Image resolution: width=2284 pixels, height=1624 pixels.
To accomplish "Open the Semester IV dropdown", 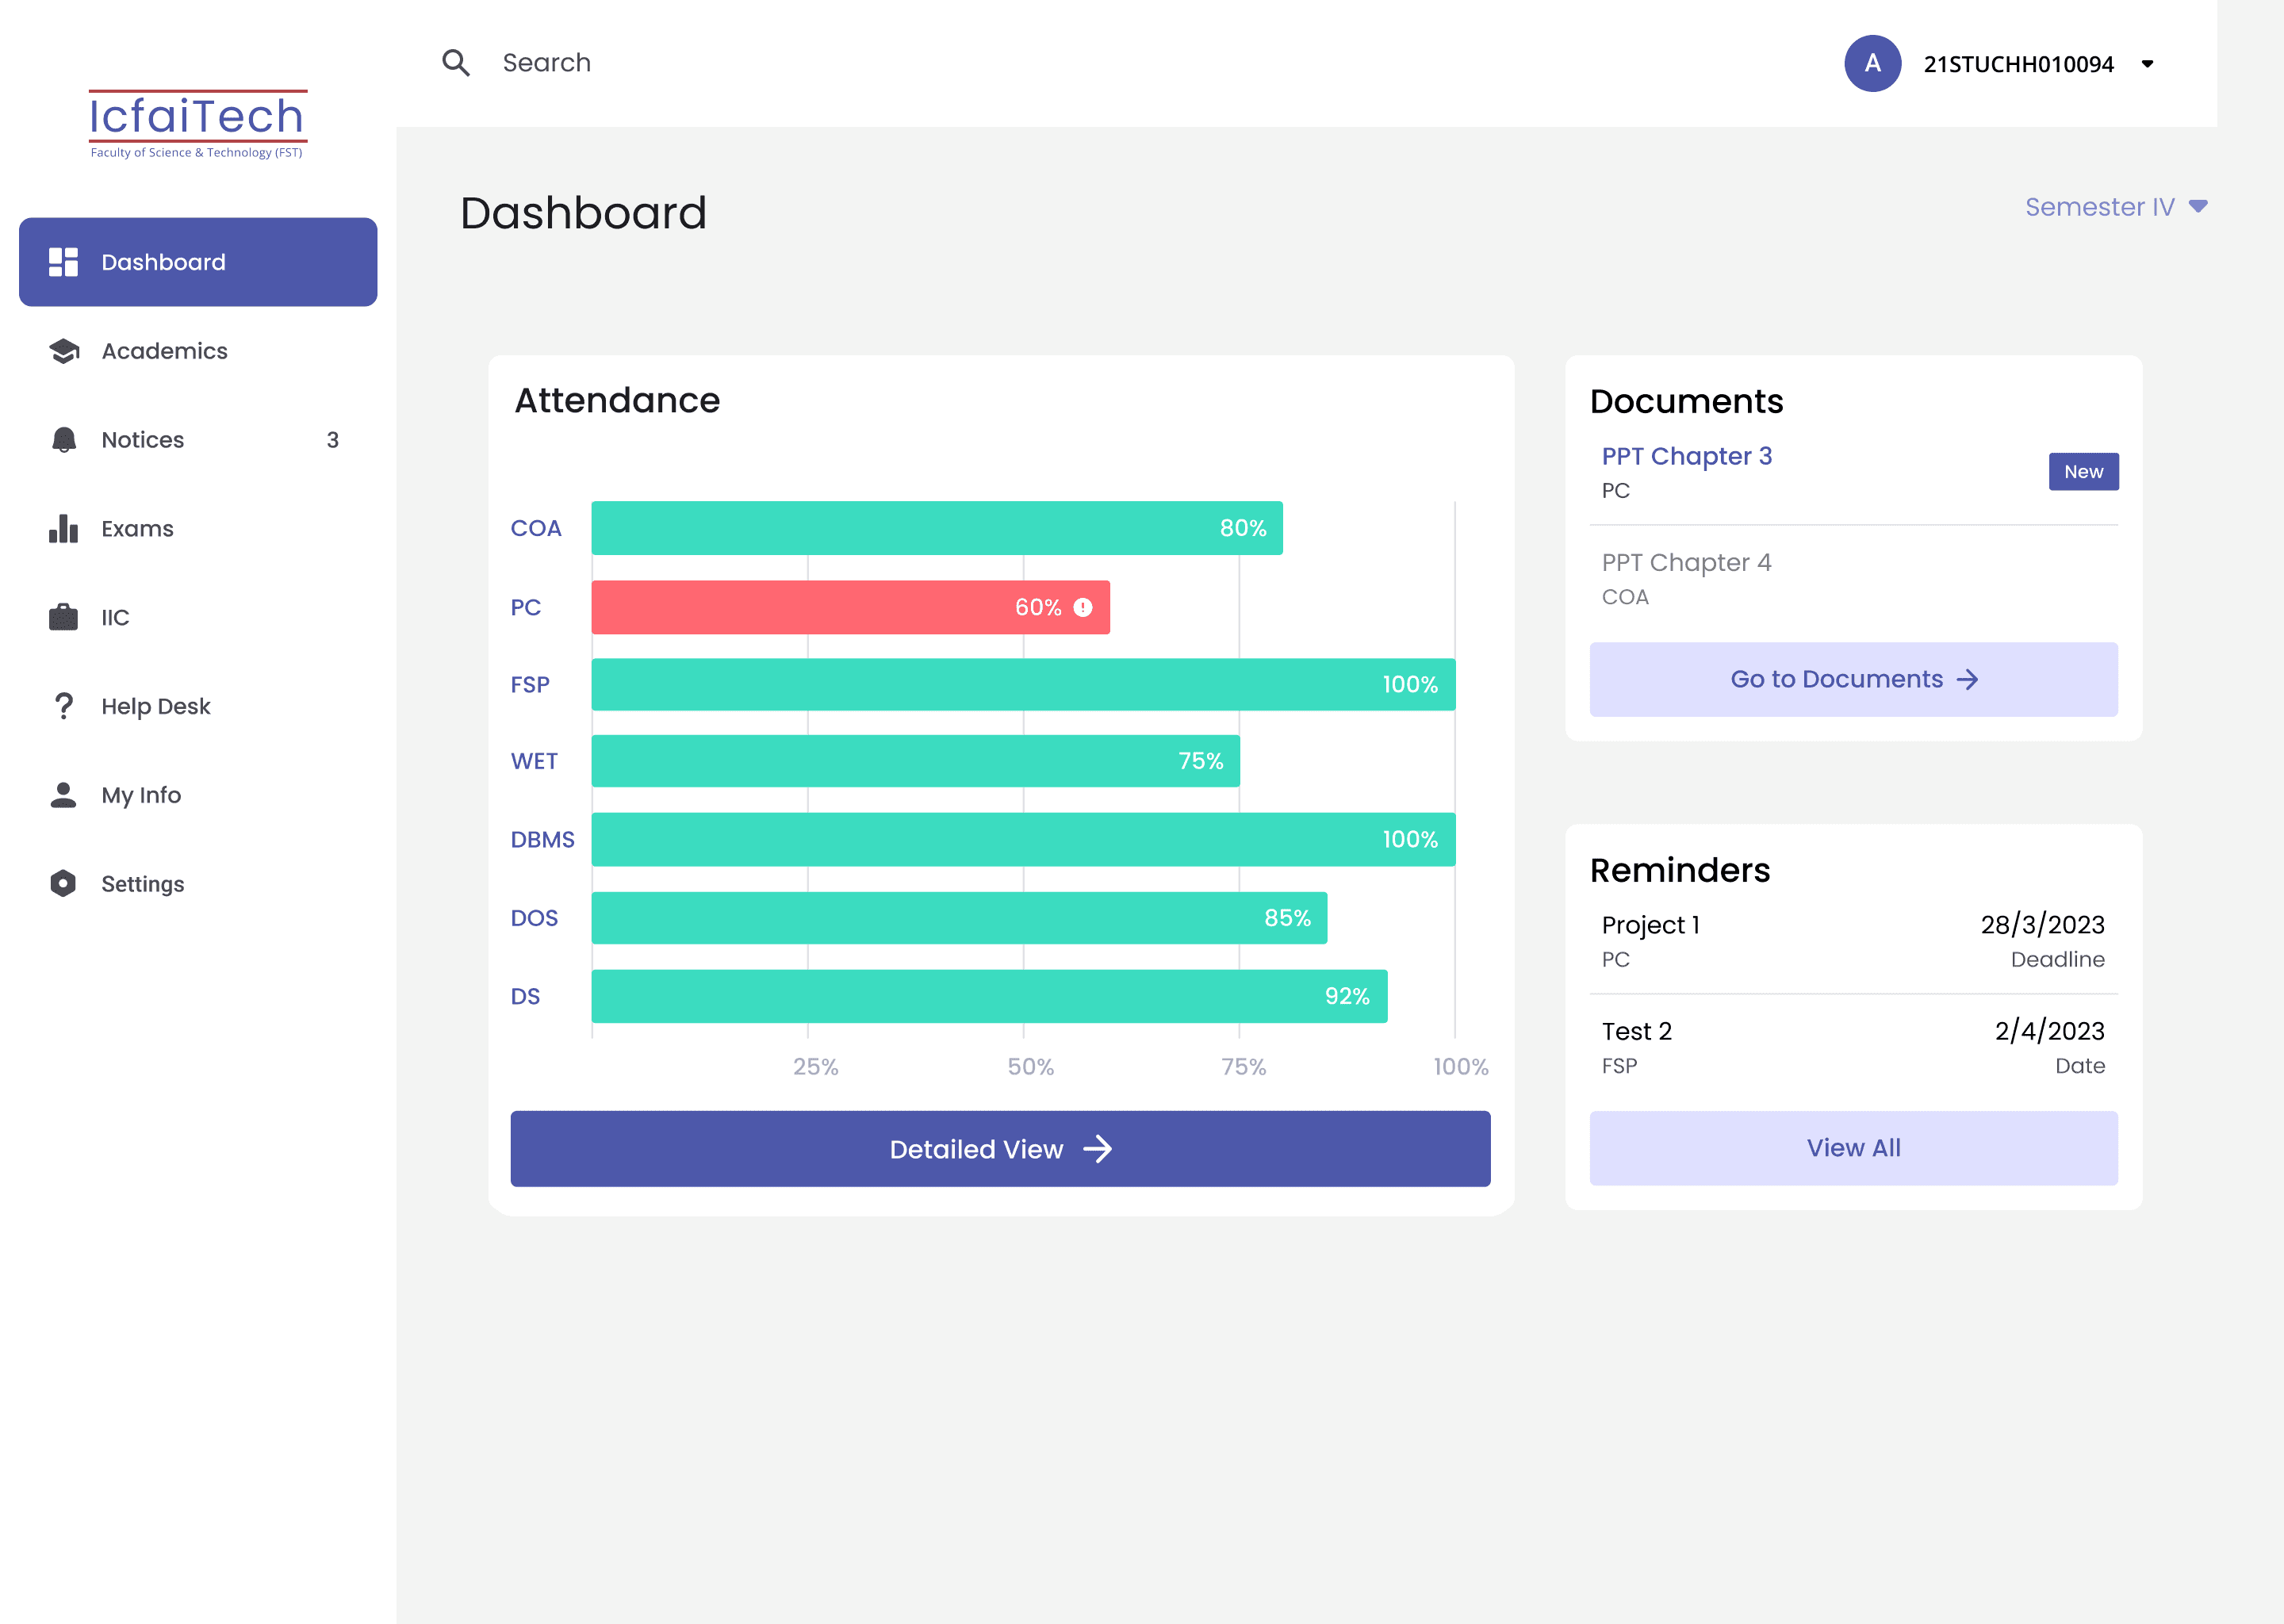I will pyautogui.click(x=2116, y=207).
